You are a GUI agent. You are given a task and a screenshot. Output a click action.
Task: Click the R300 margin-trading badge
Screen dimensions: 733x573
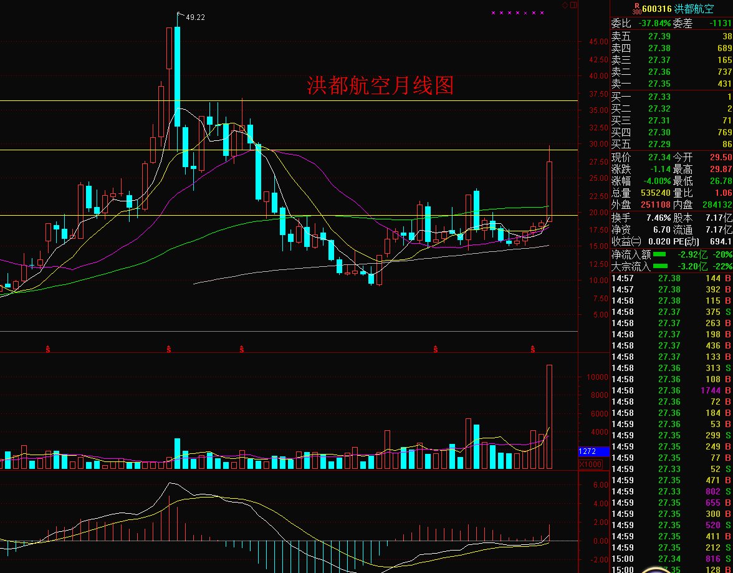[x=636, y=9]
